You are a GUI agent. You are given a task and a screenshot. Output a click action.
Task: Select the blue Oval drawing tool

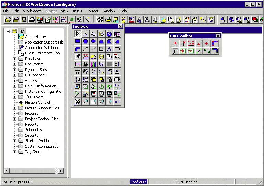pyautogui.click(x=93, y=41)
